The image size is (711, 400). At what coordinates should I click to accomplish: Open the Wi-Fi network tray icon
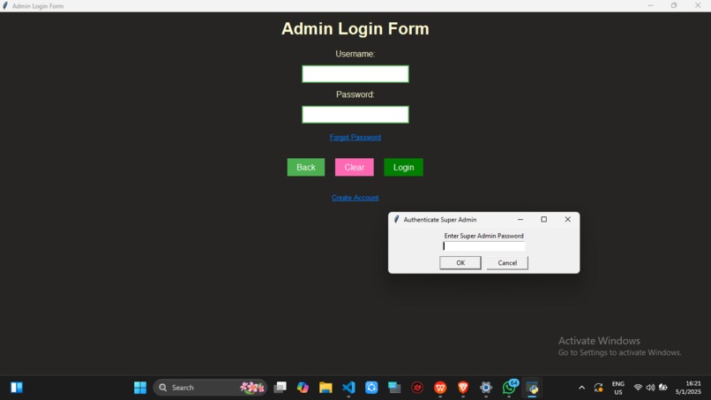click(638, 388)
